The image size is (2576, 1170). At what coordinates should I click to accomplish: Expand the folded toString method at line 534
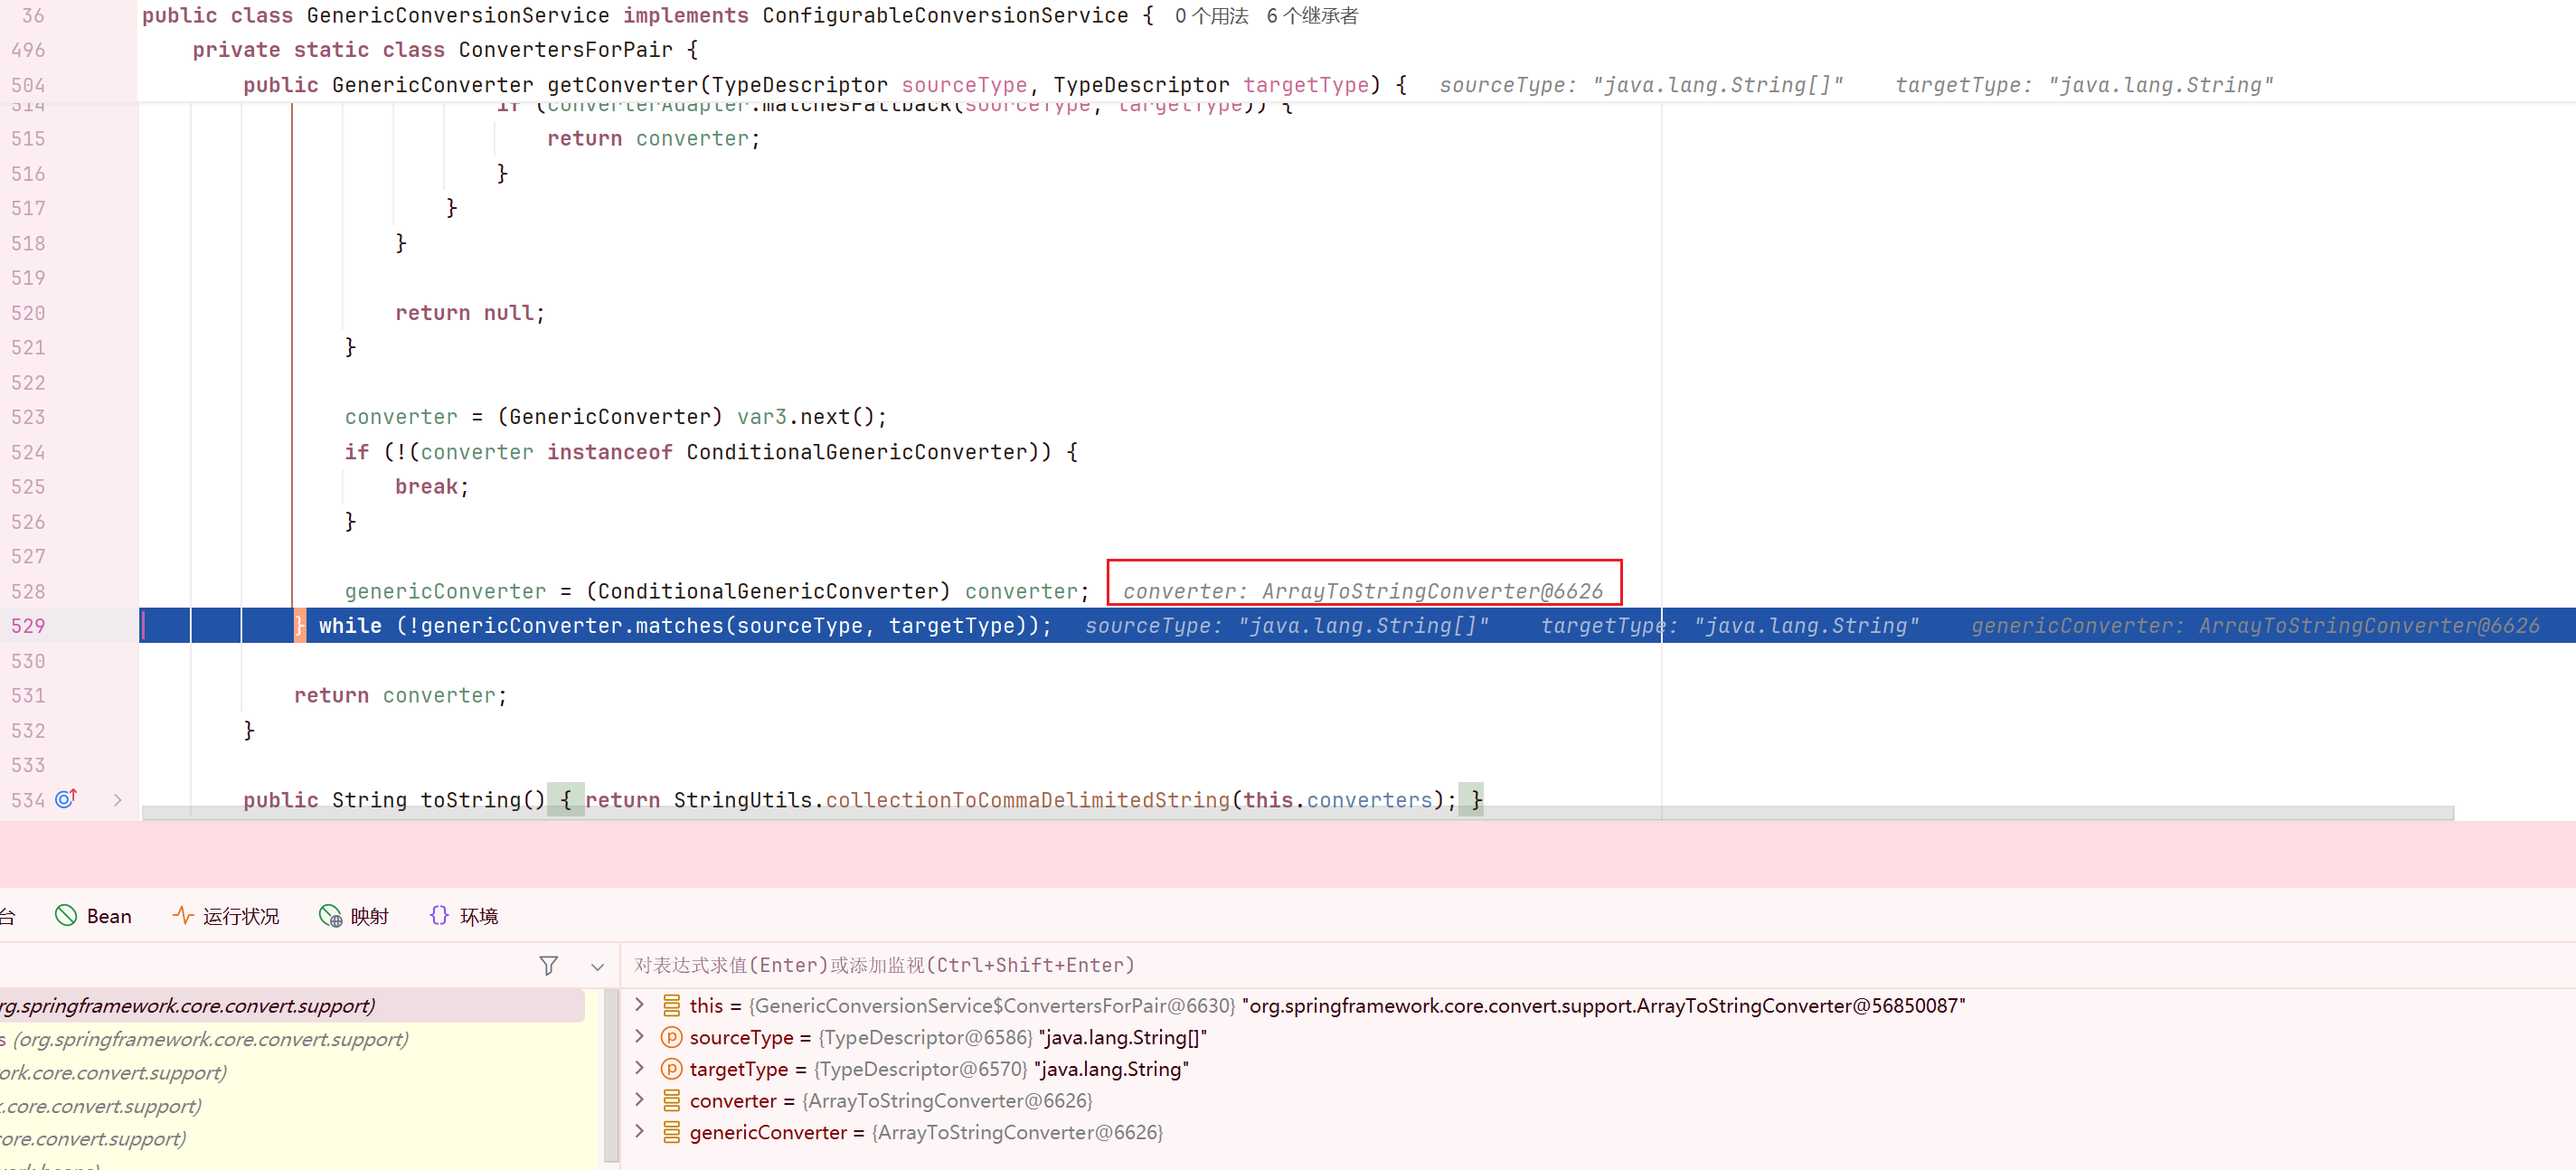pyautogui.click(x=118, y=800)
